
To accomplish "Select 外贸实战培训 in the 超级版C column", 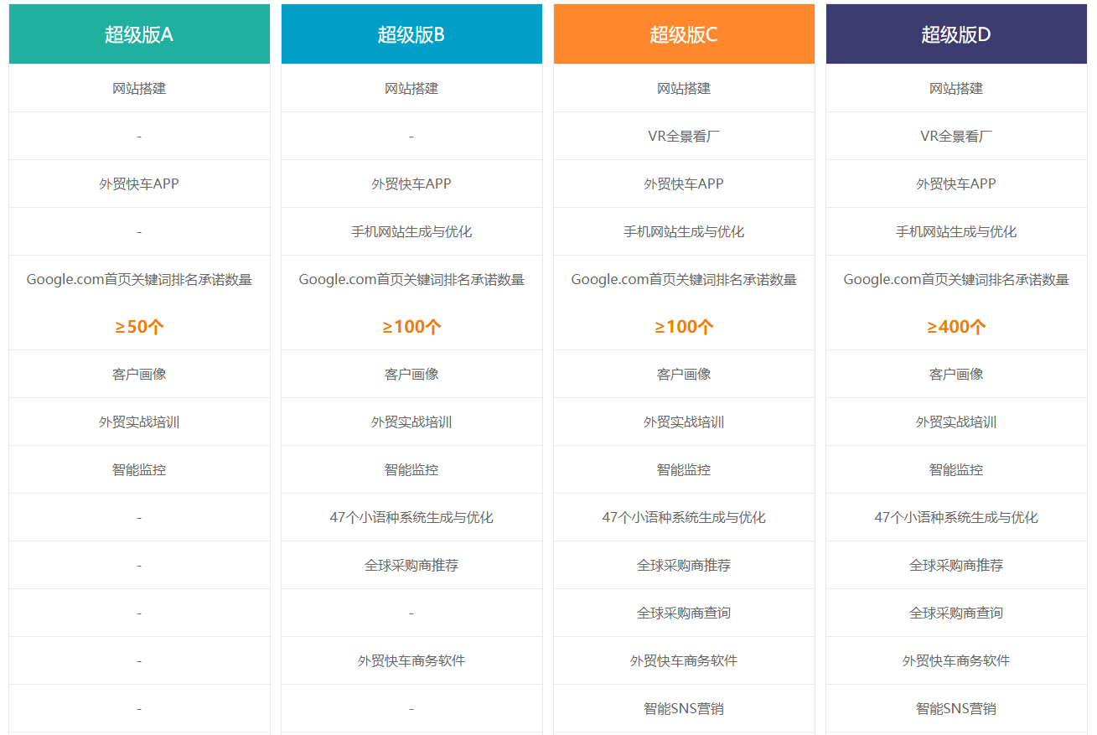I will click(x=684, y=422).
